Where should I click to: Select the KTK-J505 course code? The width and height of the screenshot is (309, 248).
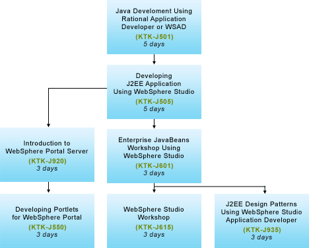154,102
